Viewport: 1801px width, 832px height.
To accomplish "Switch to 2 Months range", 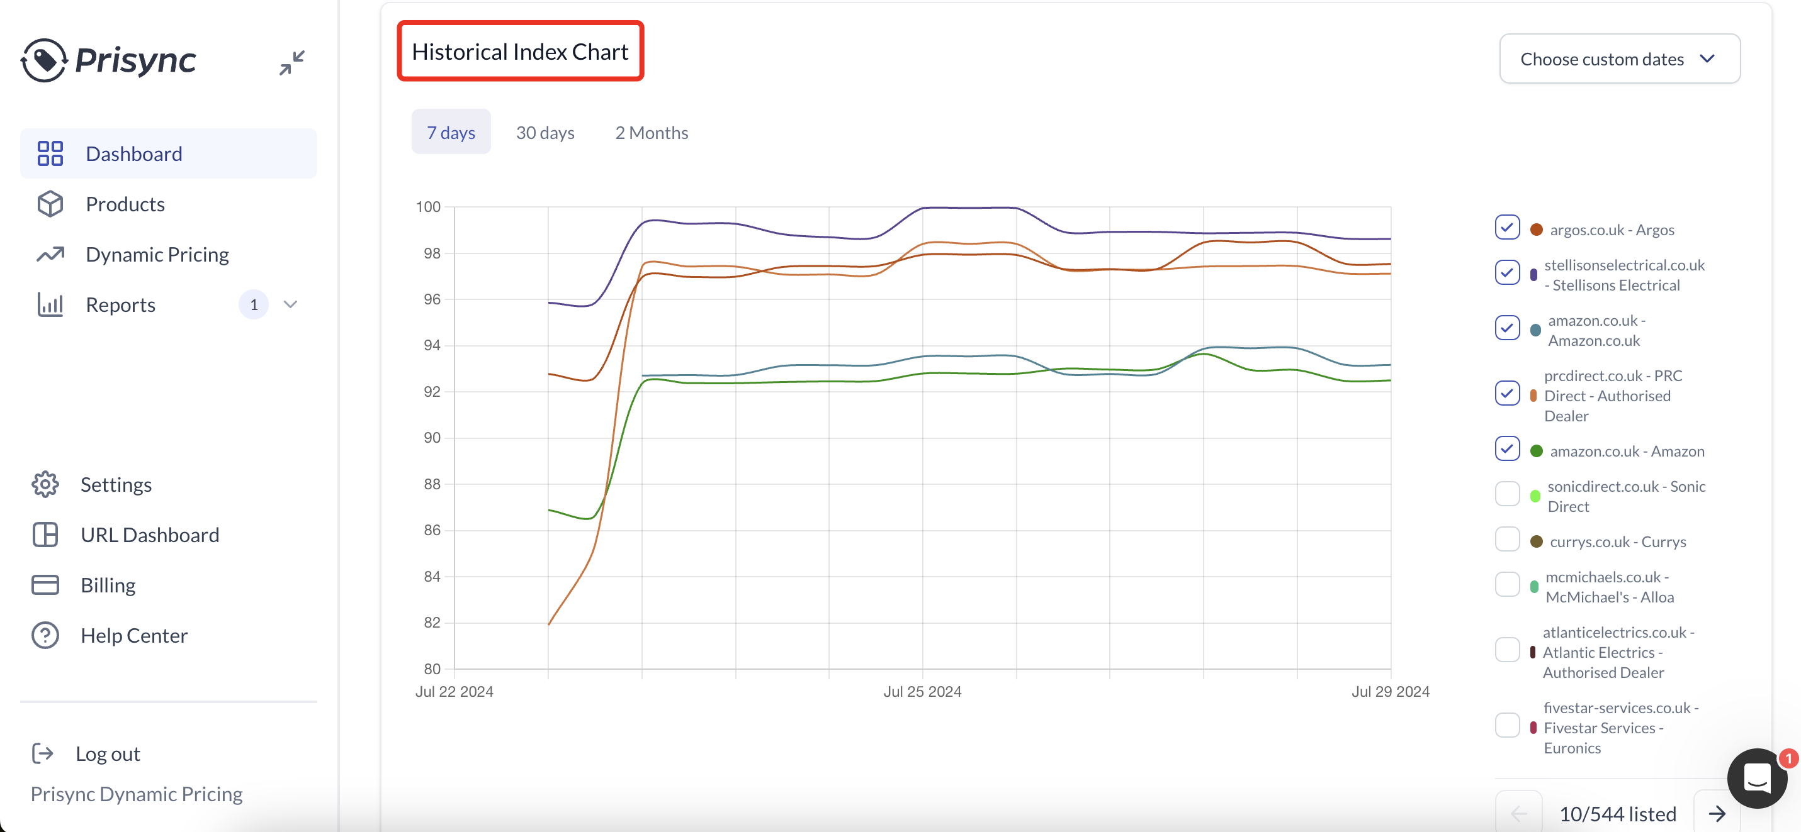I will (652, 132).
